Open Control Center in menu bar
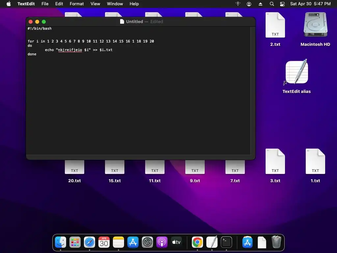This screenshot has height=253, width=337. click(x=282, y=4)
